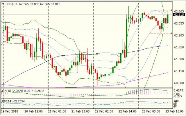Click the 22 Feb 02:00 time label
The height and width of the screenshot is (116, 186).
click(104, 111)
